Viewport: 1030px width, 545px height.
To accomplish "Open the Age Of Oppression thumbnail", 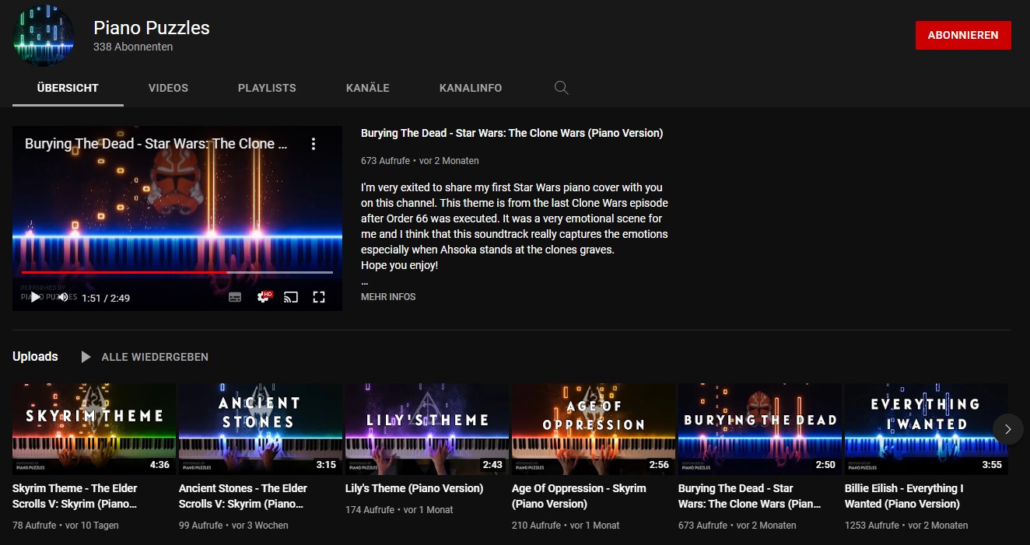I will point(594,429).
